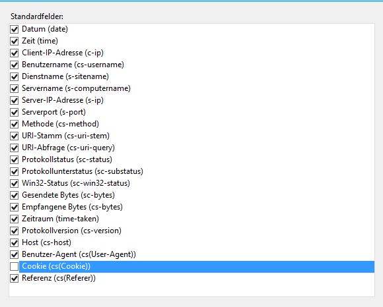Image resolution: width=383 pixels, height=307 pixels.
Task: Disable Benutzername (cs-username) field
Action: point(14,65)
